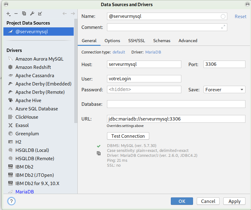The width and height of the screenshot is (251, 210).
Task: Click the Add data source plus icon
Action: (8, 14)
